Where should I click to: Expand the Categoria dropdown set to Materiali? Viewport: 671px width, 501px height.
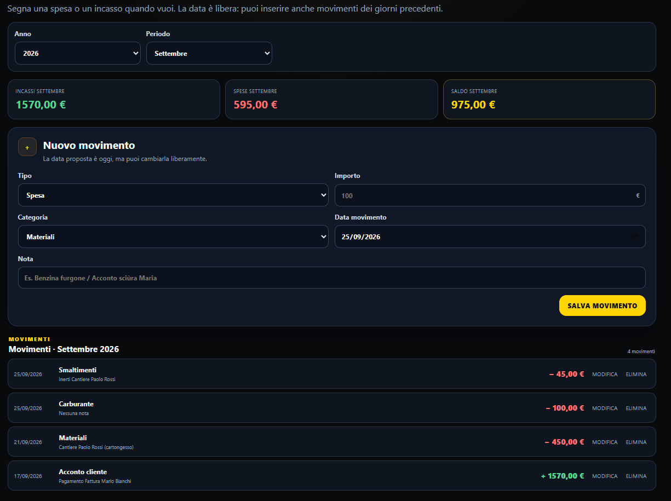pos(173,237)
